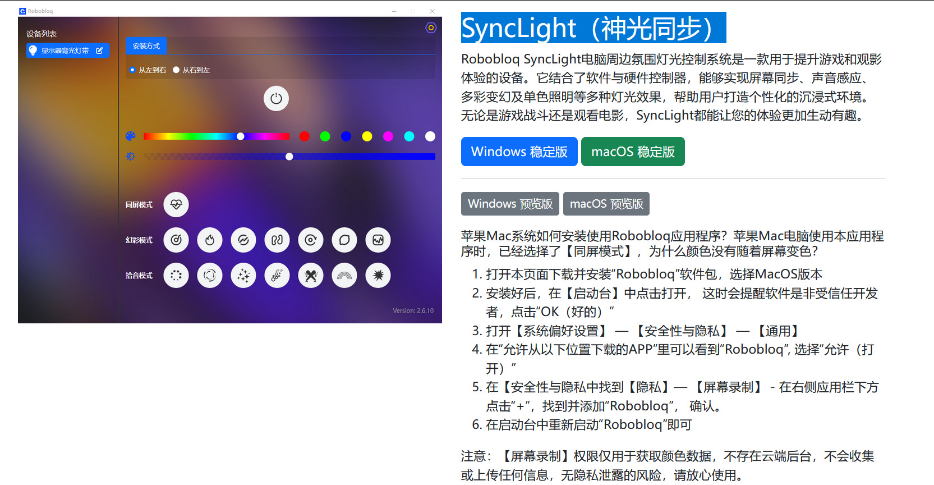Click the 设备列表 heading

pyautogui.click(x=42, y=34)
